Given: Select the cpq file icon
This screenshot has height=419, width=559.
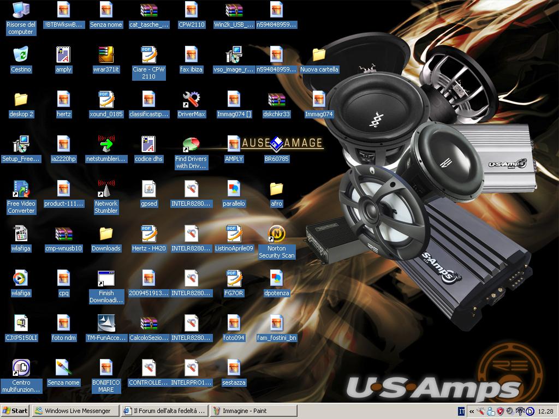Looking at the screenshot, I should [63, 283].
